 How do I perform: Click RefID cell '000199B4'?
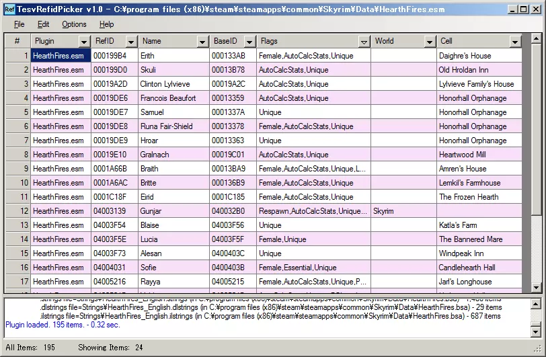coord(114,56)
